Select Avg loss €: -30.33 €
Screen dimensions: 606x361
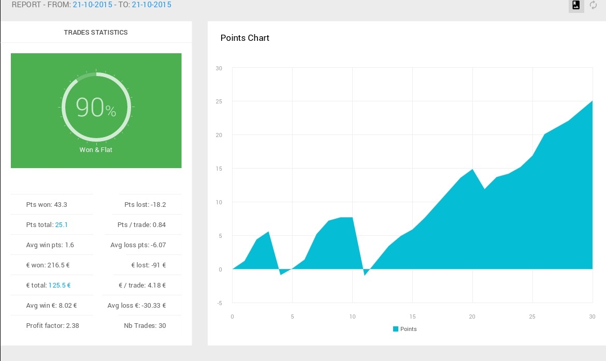point(137,306)
